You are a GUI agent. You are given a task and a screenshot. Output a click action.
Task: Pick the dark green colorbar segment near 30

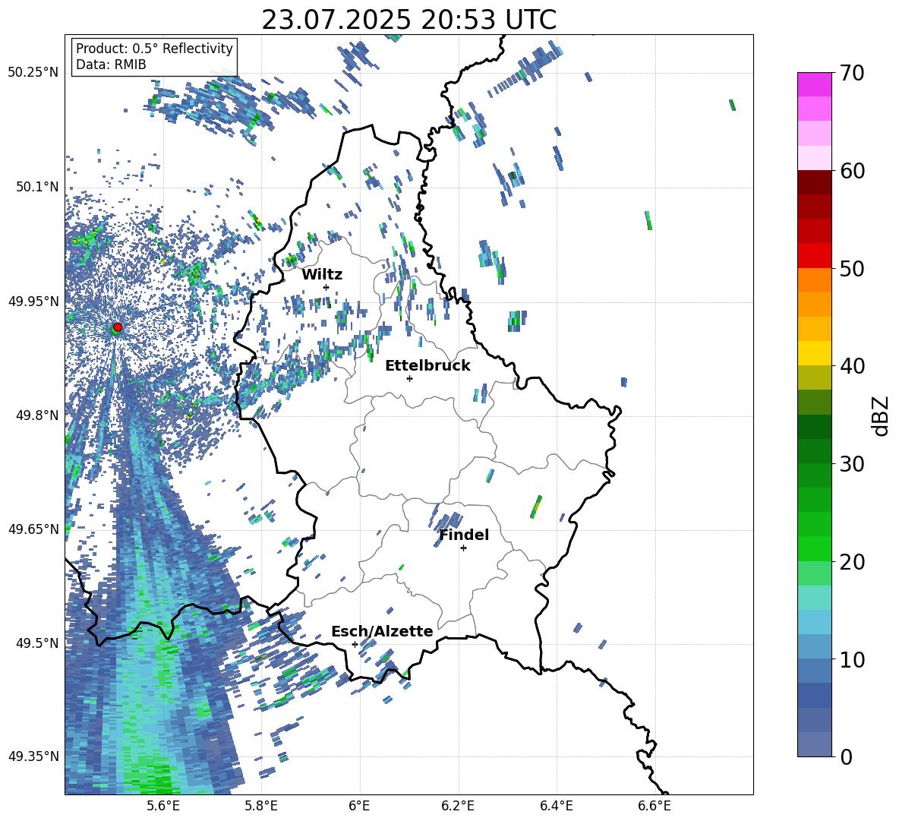[x=814, y=451]
